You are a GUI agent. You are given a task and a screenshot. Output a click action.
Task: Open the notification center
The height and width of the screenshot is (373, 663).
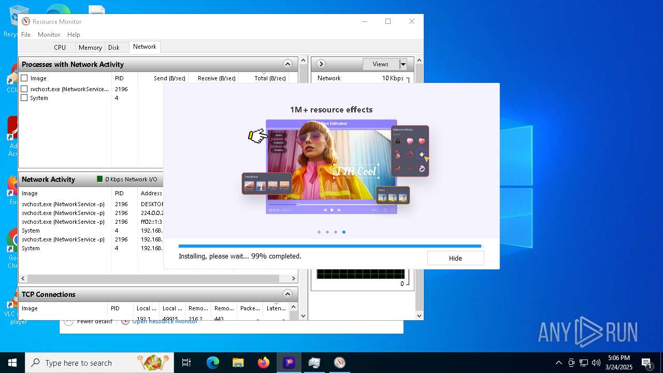pyautogui.click(x=646, y=363)
